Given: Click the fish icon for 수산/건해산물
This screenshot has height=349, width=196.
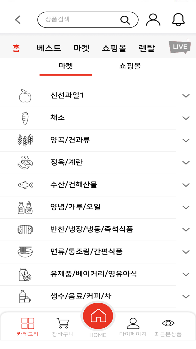Looking at the screenshot, I should [25, 185].
